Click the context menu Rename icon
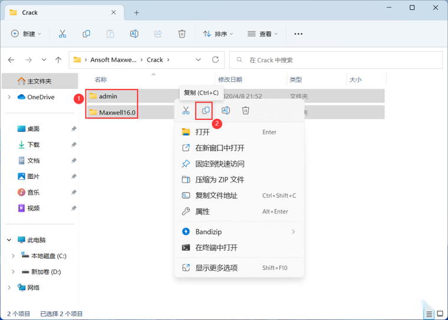This screenshot has width=448, height=320. (226, 111)
